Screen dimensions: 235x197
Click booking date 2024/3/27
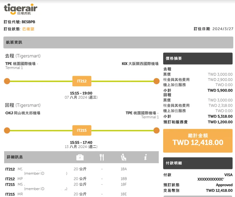[x=223, y=29]
